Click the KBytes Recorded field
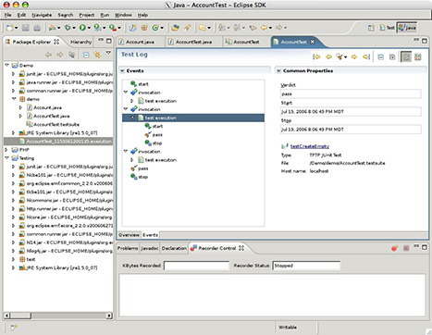Image resolution: width=432 pixels, height=335 pixels. pos(196,266)
